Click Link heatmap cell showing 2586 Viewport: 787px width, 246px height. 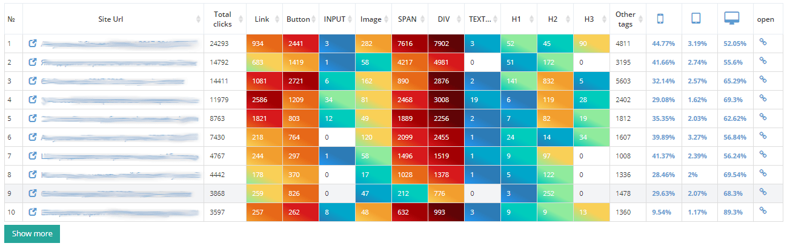point(264,100)
